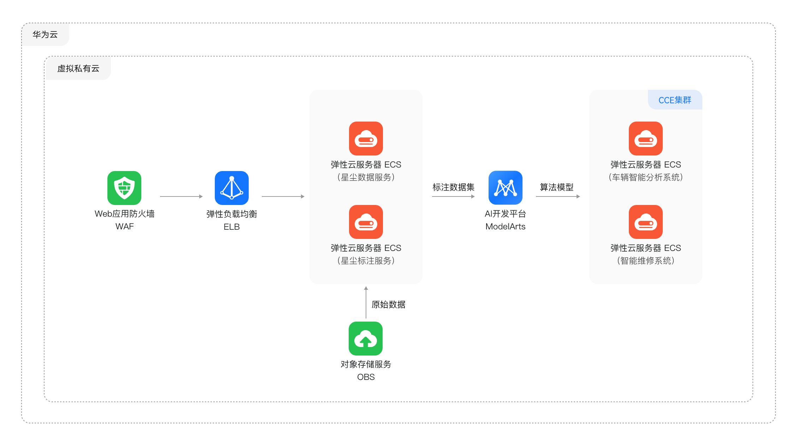The width and height of the screenshot is (797, 446).
Task: Click the CCE集群 blue label
Action: tap(675, 100)
